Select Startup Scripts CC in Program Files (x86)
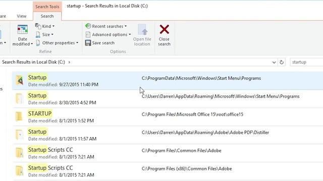 168,171
